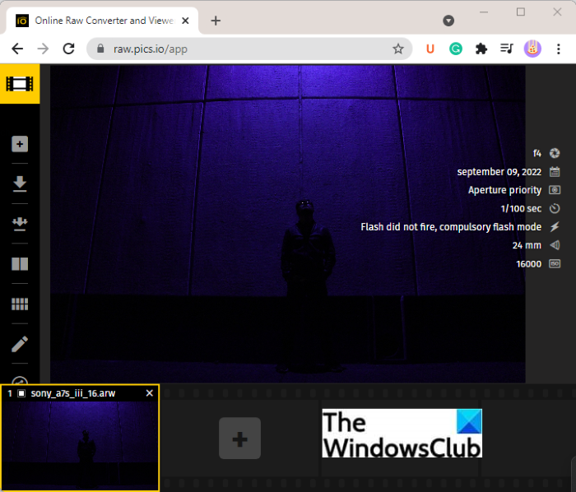Open the Chrome profile avatar
Screen dimensions: 576x492
(532, 49)
